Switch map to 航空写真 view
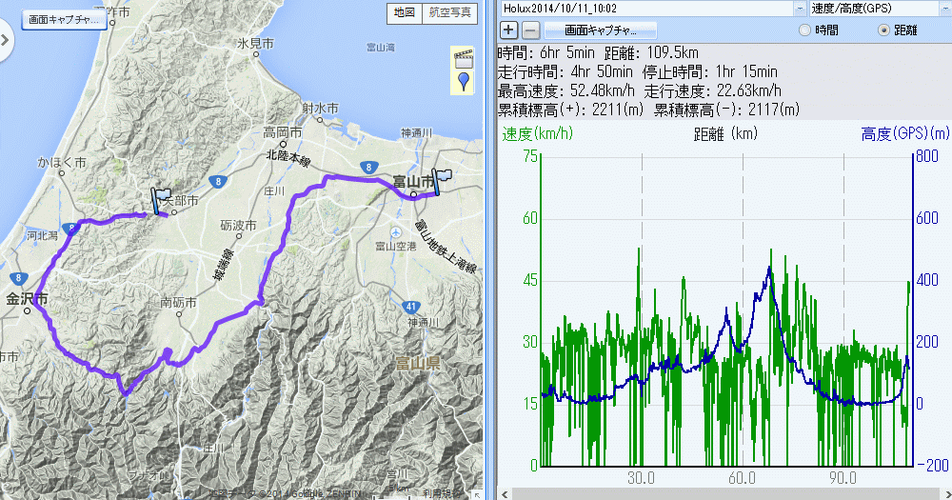Screen dimensions: 952x500 pyautogui.click(x=449, y=12)
